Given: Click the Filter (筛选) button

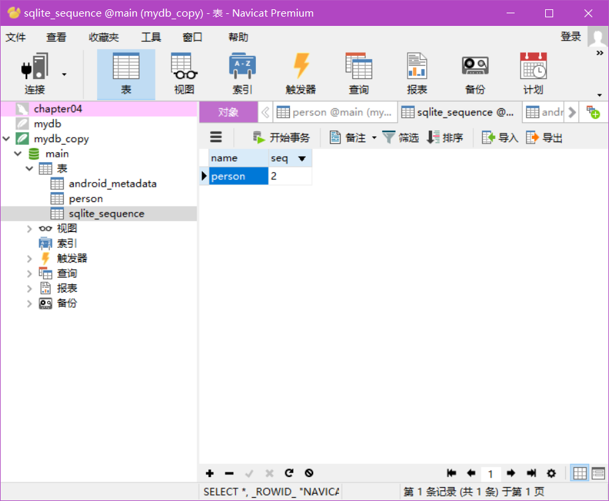Looking at the screenshot, I should [x=400, y=138].
